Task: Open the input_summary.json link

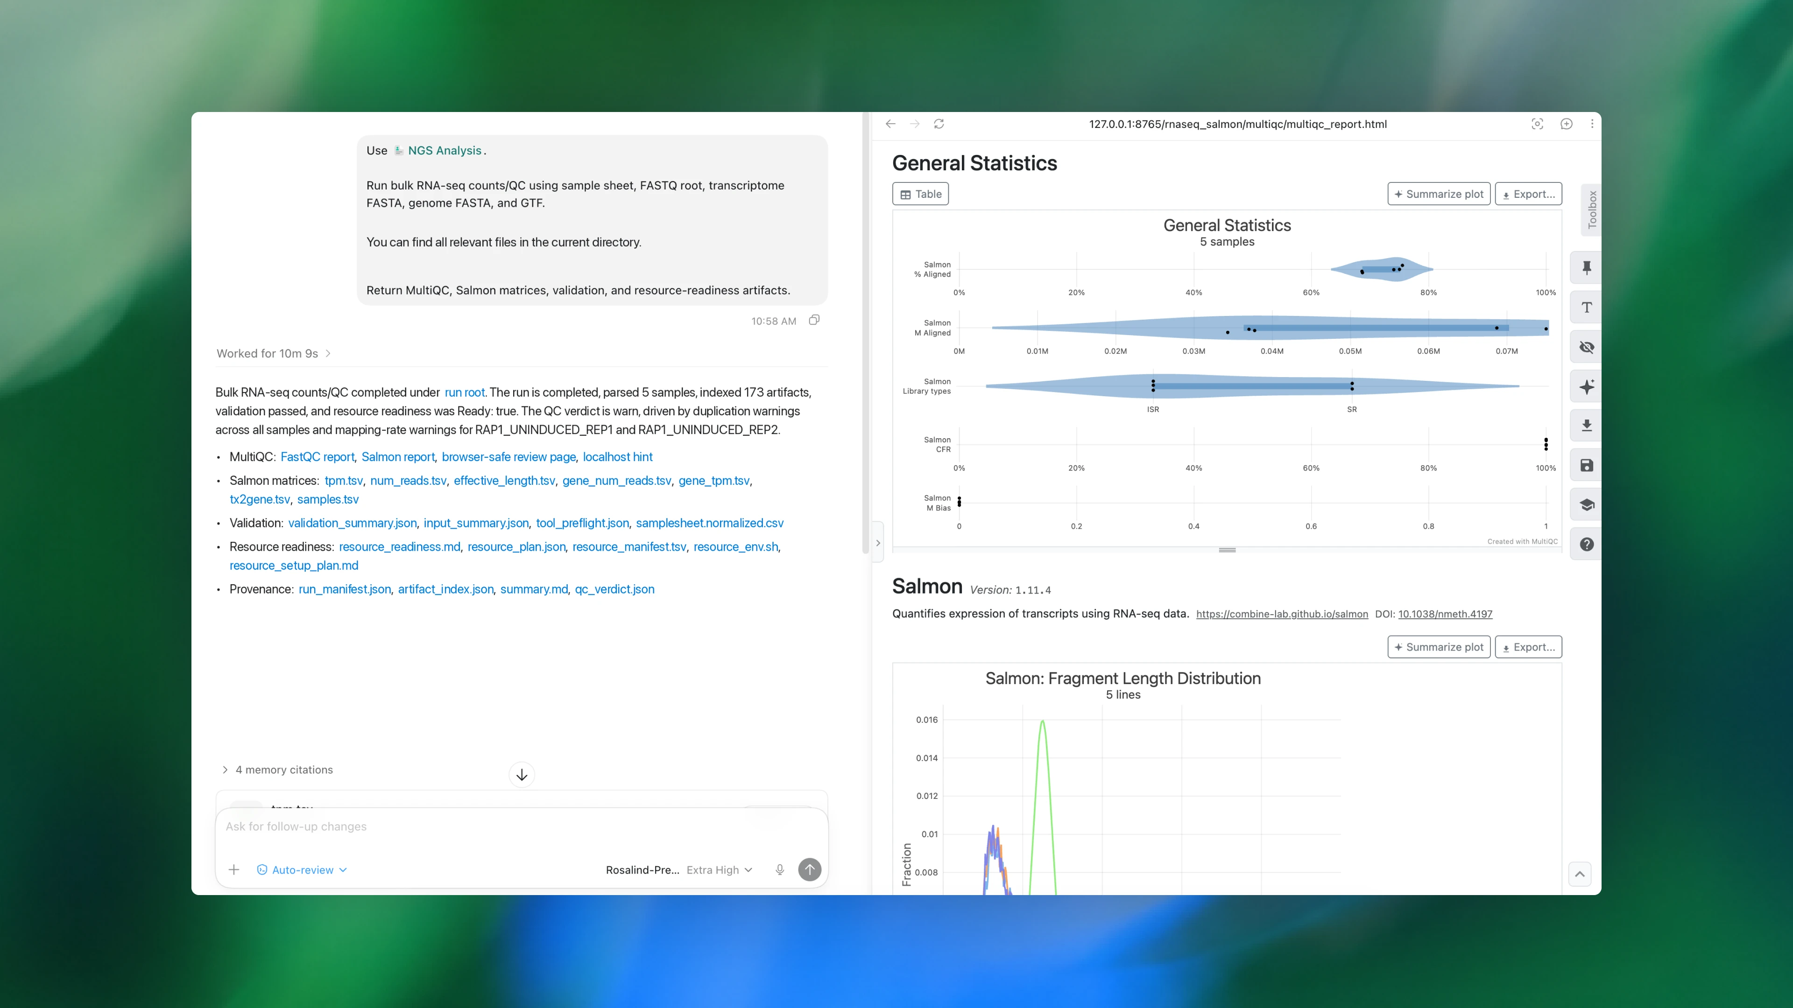Action: click(x=476, y=523)
